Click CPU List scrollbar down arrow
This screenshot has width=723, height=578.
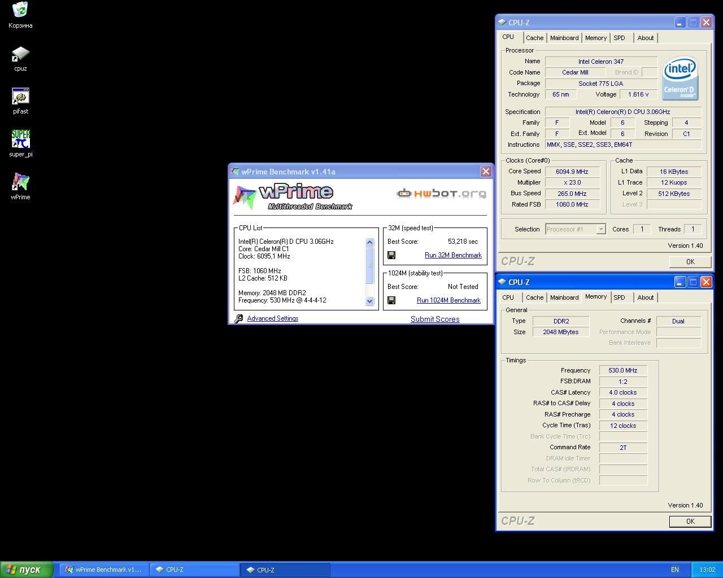(x=370, y=301)
